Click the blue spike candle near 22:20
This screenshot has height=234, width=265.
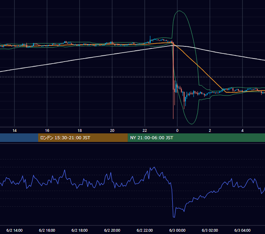tap(150, 39)
